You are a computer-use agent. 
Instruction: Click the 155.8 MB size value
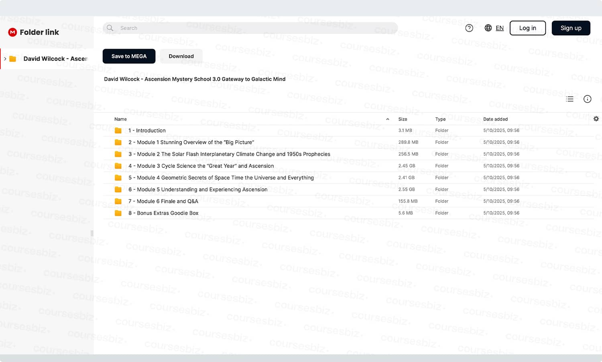pyautogui.click(x=408, y=201)
